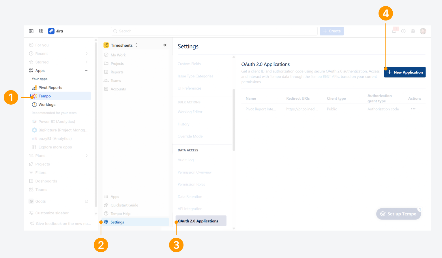Image resolution: width=442 pixels, height=258 pixels.
Task: Click the Quickstart Guide rocket icon
Action: click(x=106, y=205)
